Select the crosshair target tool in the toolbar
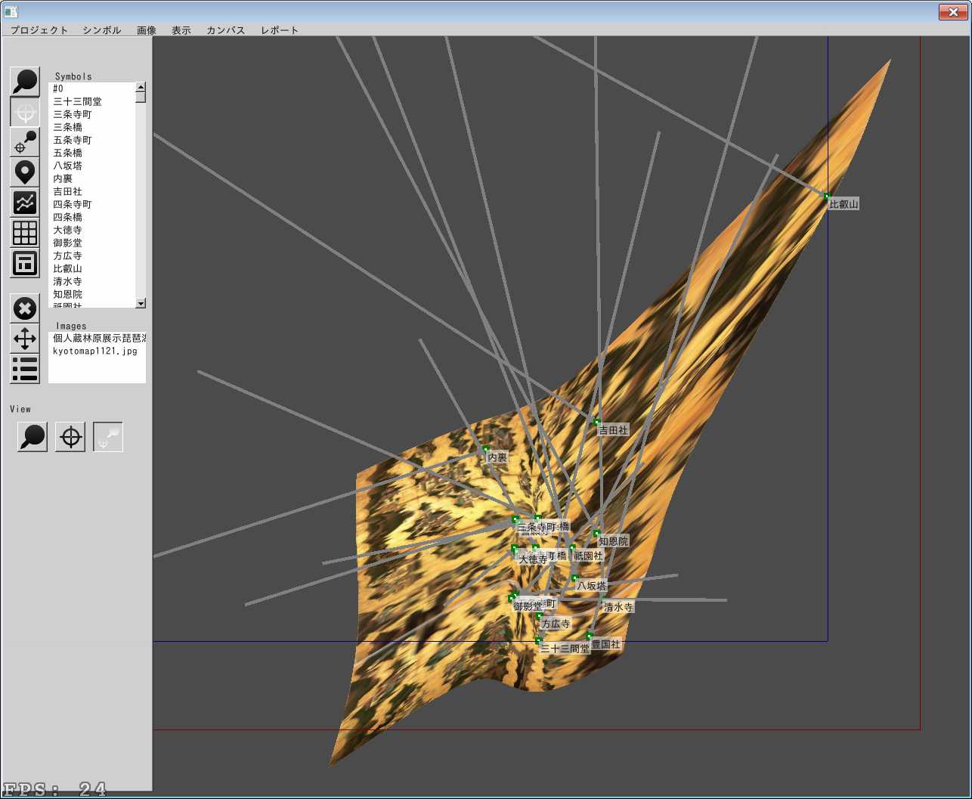 pos(25,112)
